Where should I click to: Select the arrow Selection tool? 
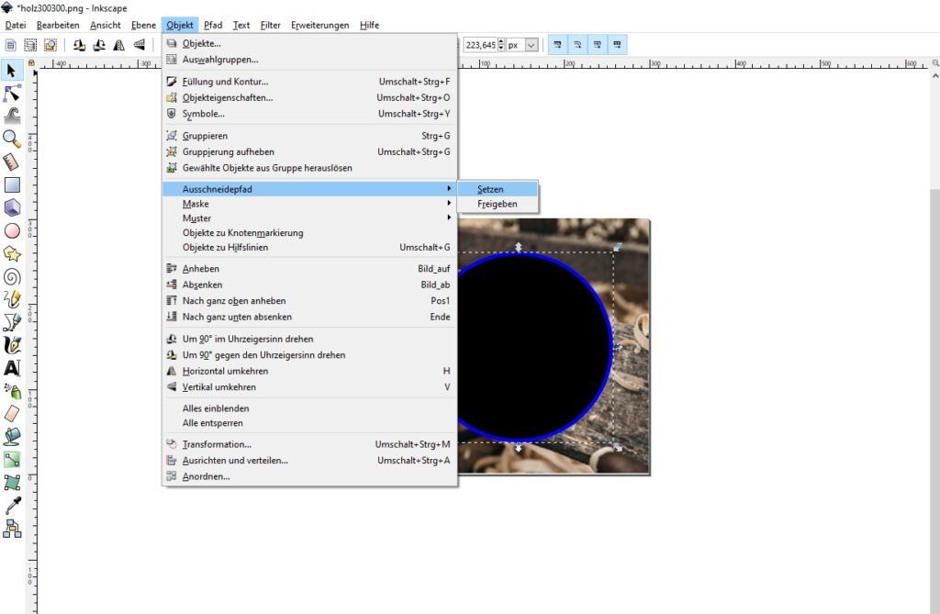coord(11,71)
